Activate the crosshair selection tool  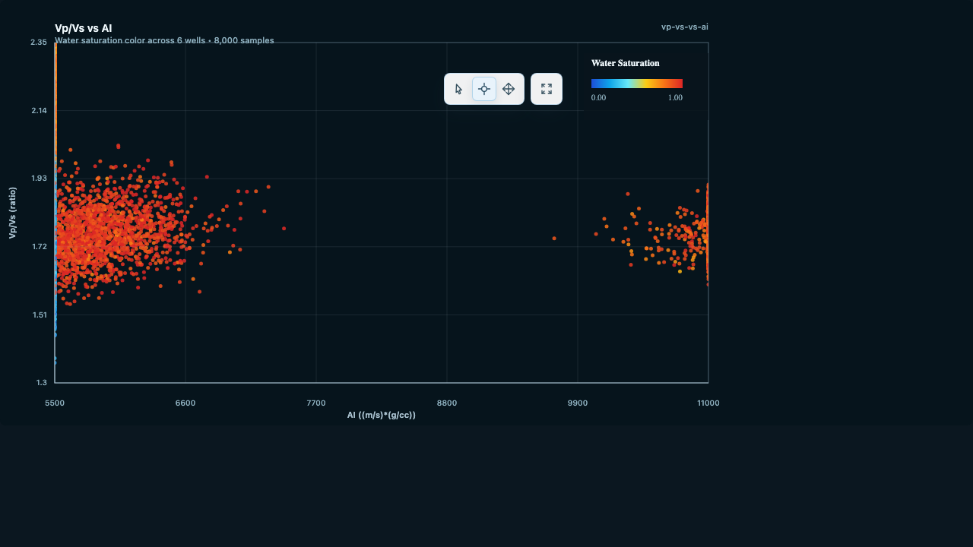pyautogui.click(x=484, y=89)
